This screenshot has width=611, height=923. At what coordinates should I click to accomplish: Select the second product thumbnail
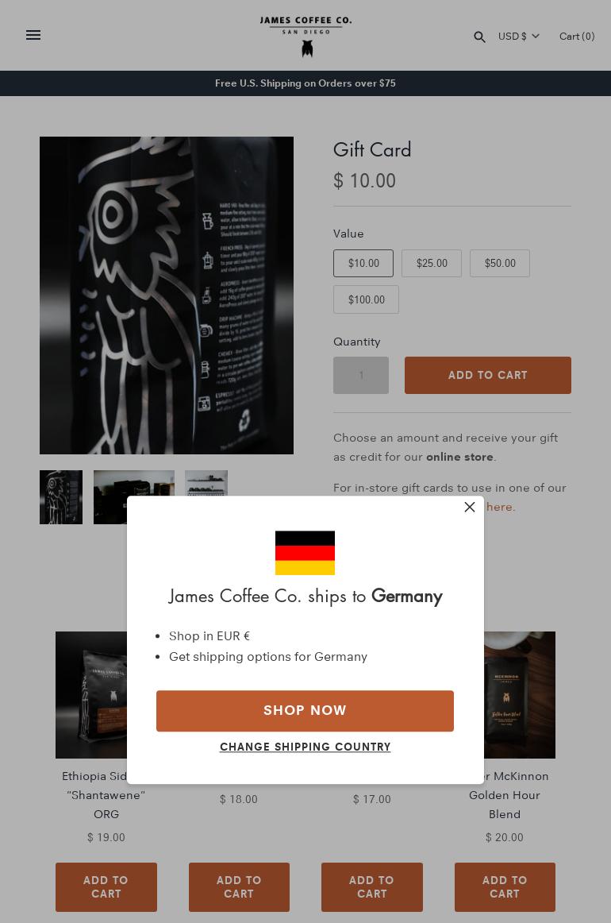pos(134,496)
